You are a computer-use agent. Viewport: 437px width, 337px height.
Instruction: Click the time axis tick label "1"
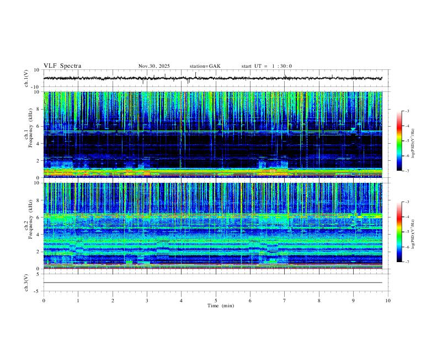(x=78, y=301)
